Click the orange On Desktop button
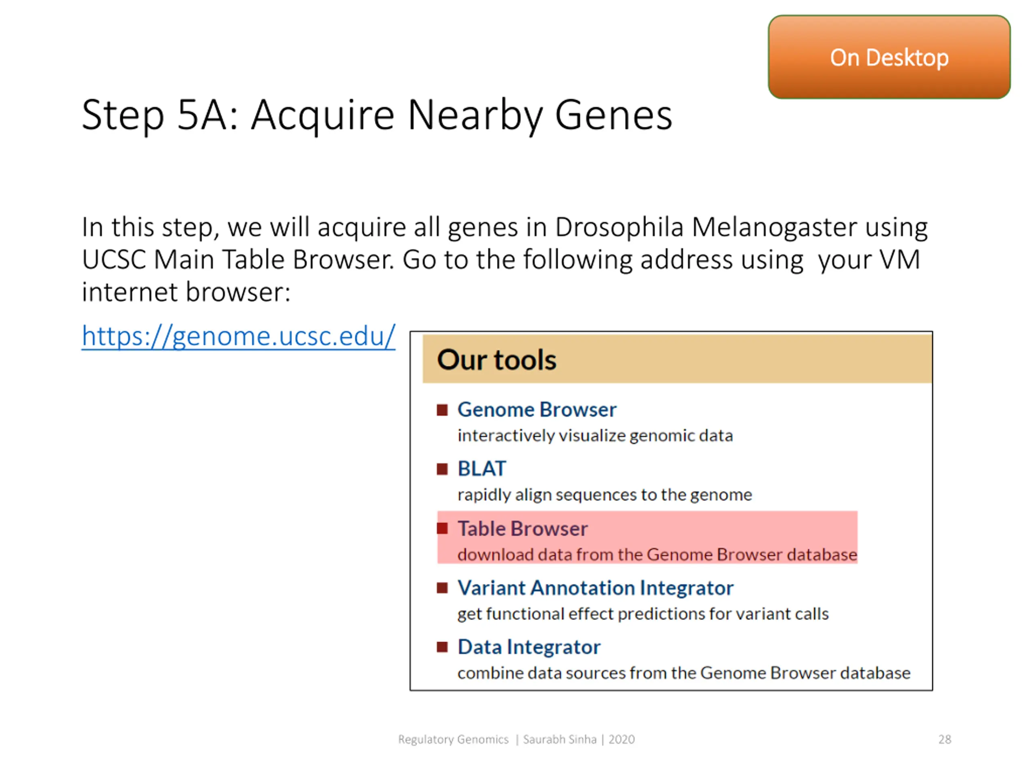 tap(889, 57)
